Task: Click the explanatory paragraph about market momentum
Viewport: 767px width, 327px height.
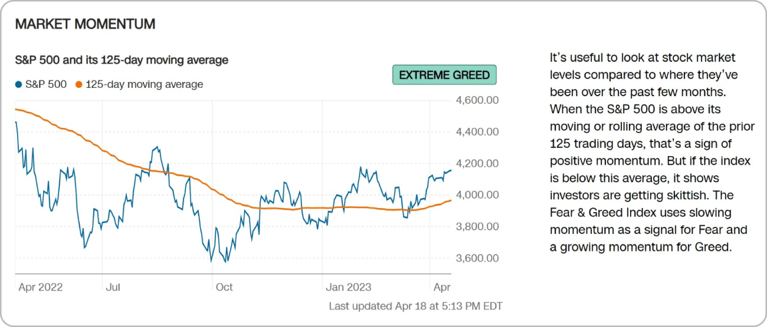Action: pyautogui.click(x=652, y=152)
